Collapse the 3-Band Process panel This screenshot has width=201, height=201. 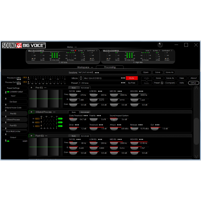(54, 112)
